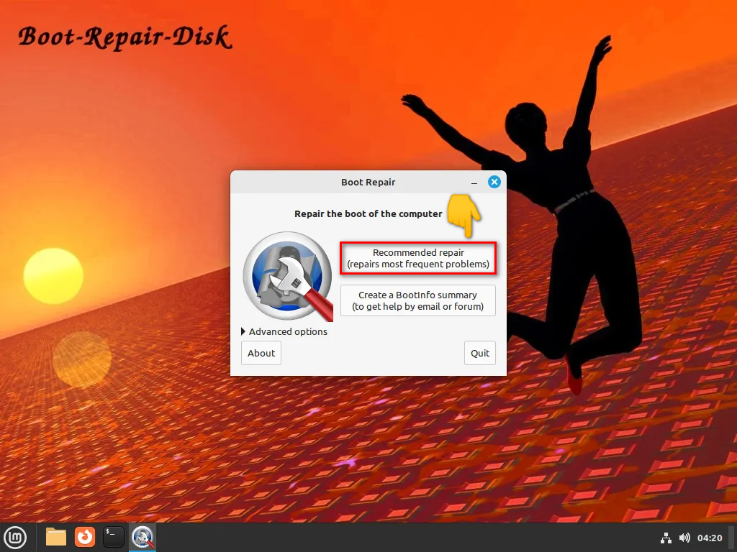Click Create a BootInfo summary
The width and height of the screenshot is (737, 552).
coord(417,300)
